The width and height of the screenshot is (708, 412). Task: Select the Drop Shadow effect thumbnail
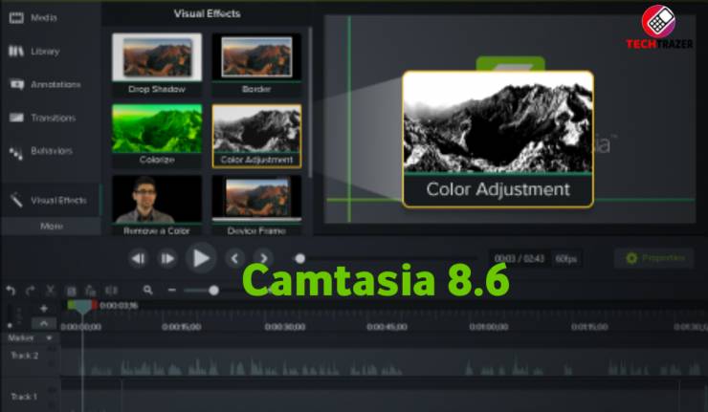157,64
